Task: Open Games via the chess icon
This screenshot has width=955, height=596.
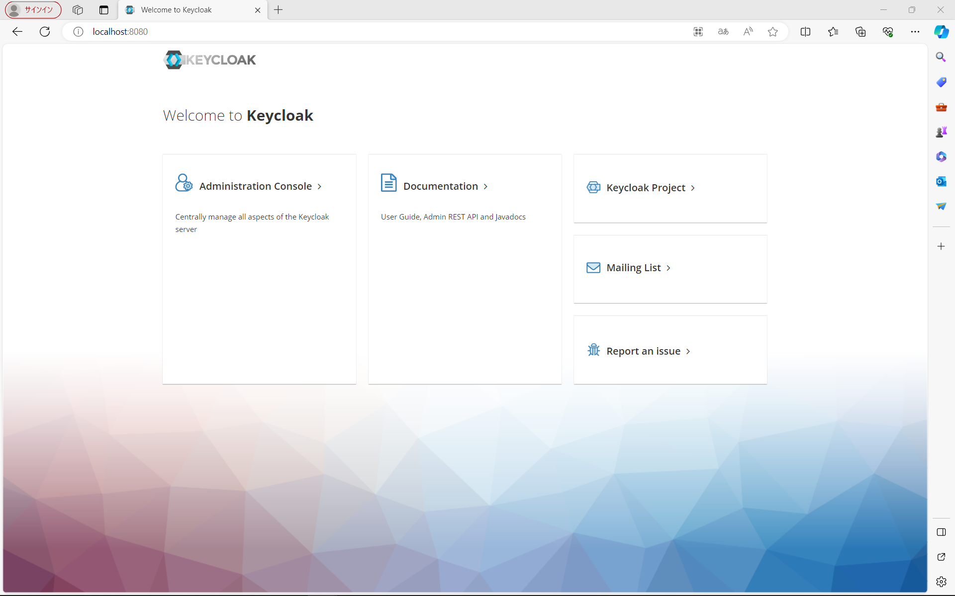Action: coord(941,132)
